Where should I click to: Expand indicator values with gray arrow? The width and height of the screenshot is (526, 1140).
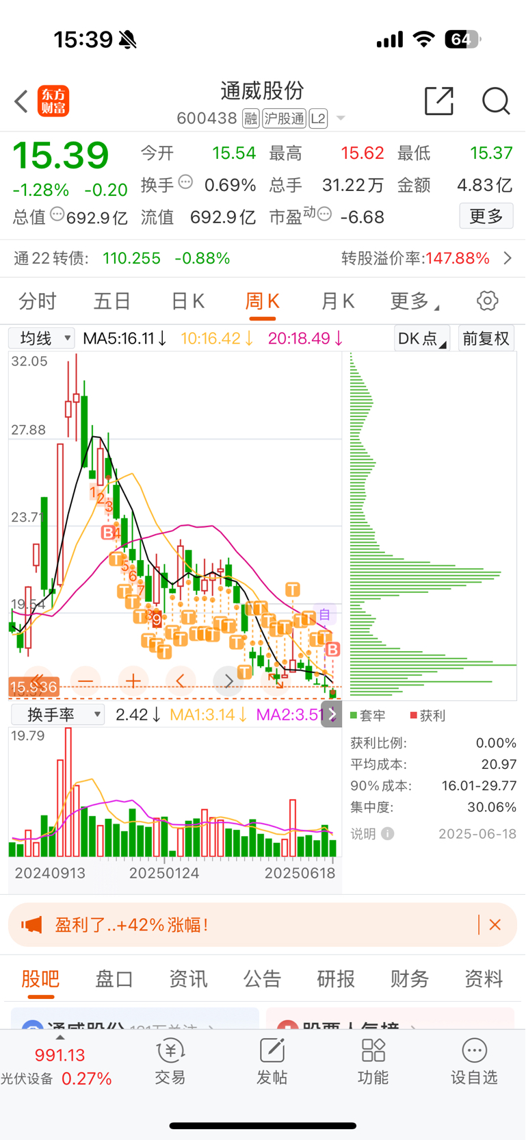pos(332,714)
